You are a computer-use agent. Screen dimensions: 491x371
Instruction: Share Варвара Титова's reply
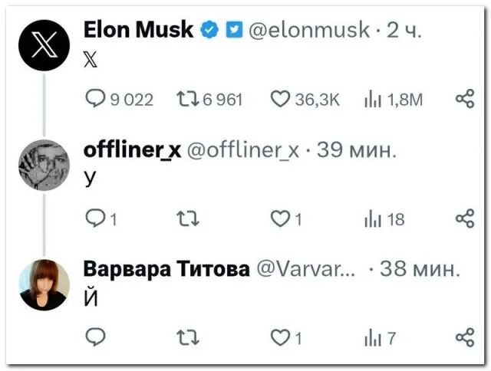pyautogui.click(x=465, y=337)
